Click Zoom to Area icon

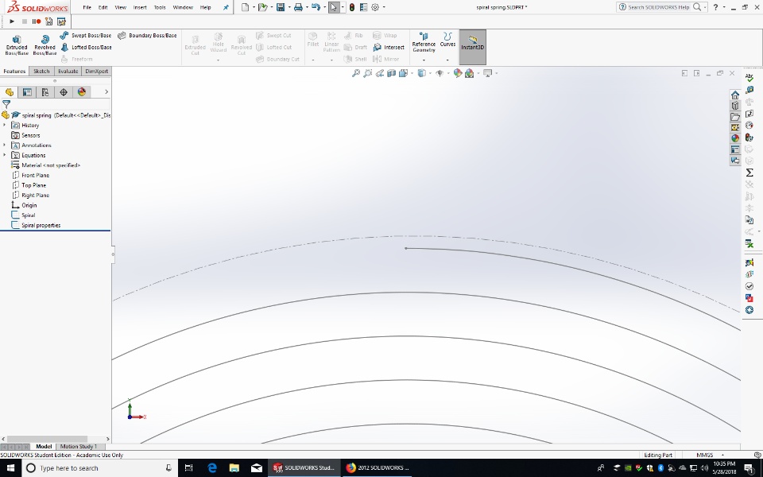coord(368,73)
